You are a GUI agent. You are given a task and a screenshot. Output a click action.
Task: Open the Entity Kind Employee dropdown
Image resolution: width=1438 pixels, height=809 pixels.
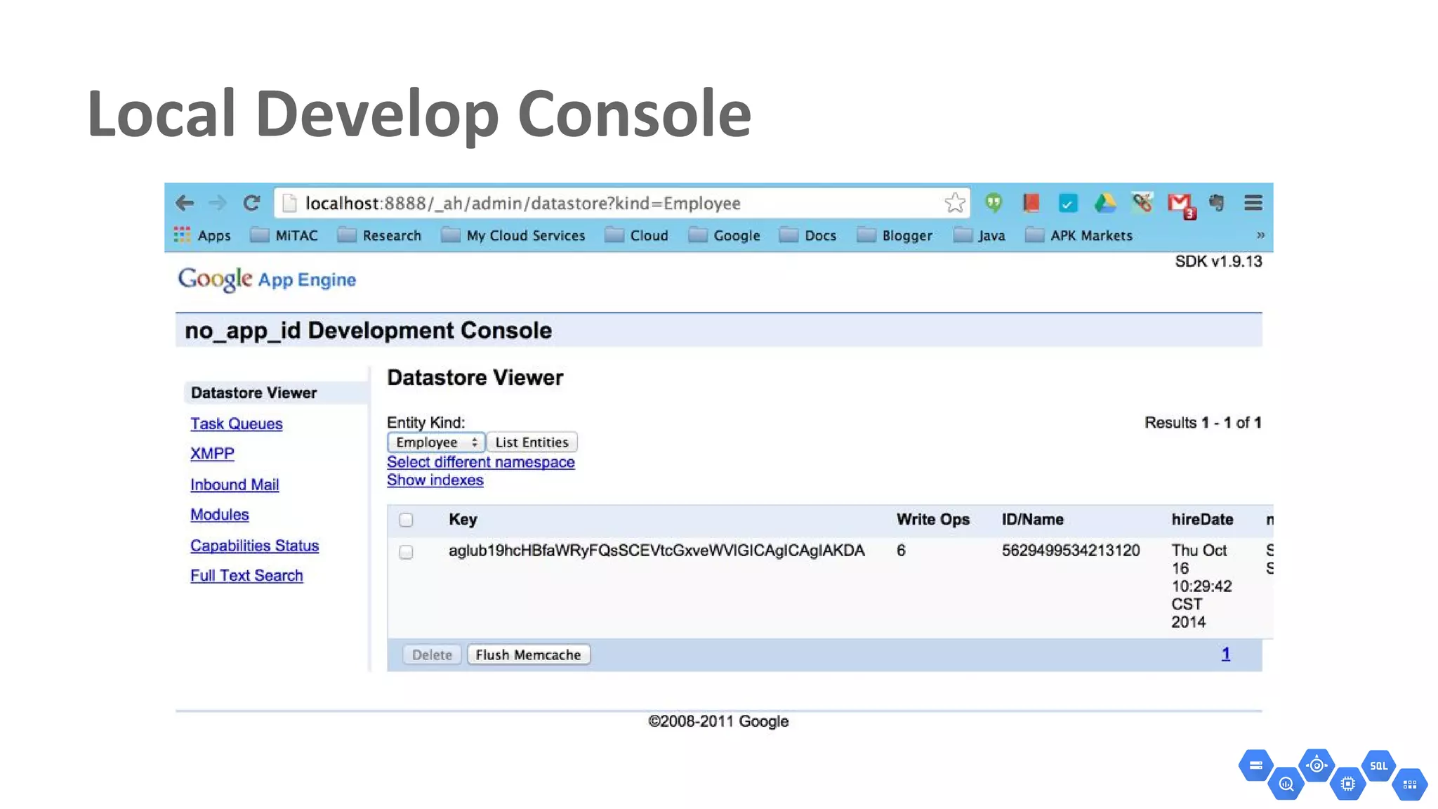pos(435,442)
